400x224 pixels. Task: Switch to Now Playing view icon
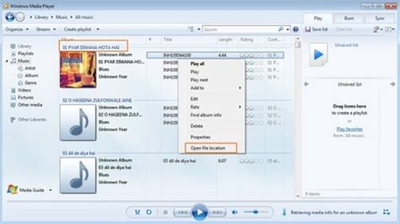point(386,212)
